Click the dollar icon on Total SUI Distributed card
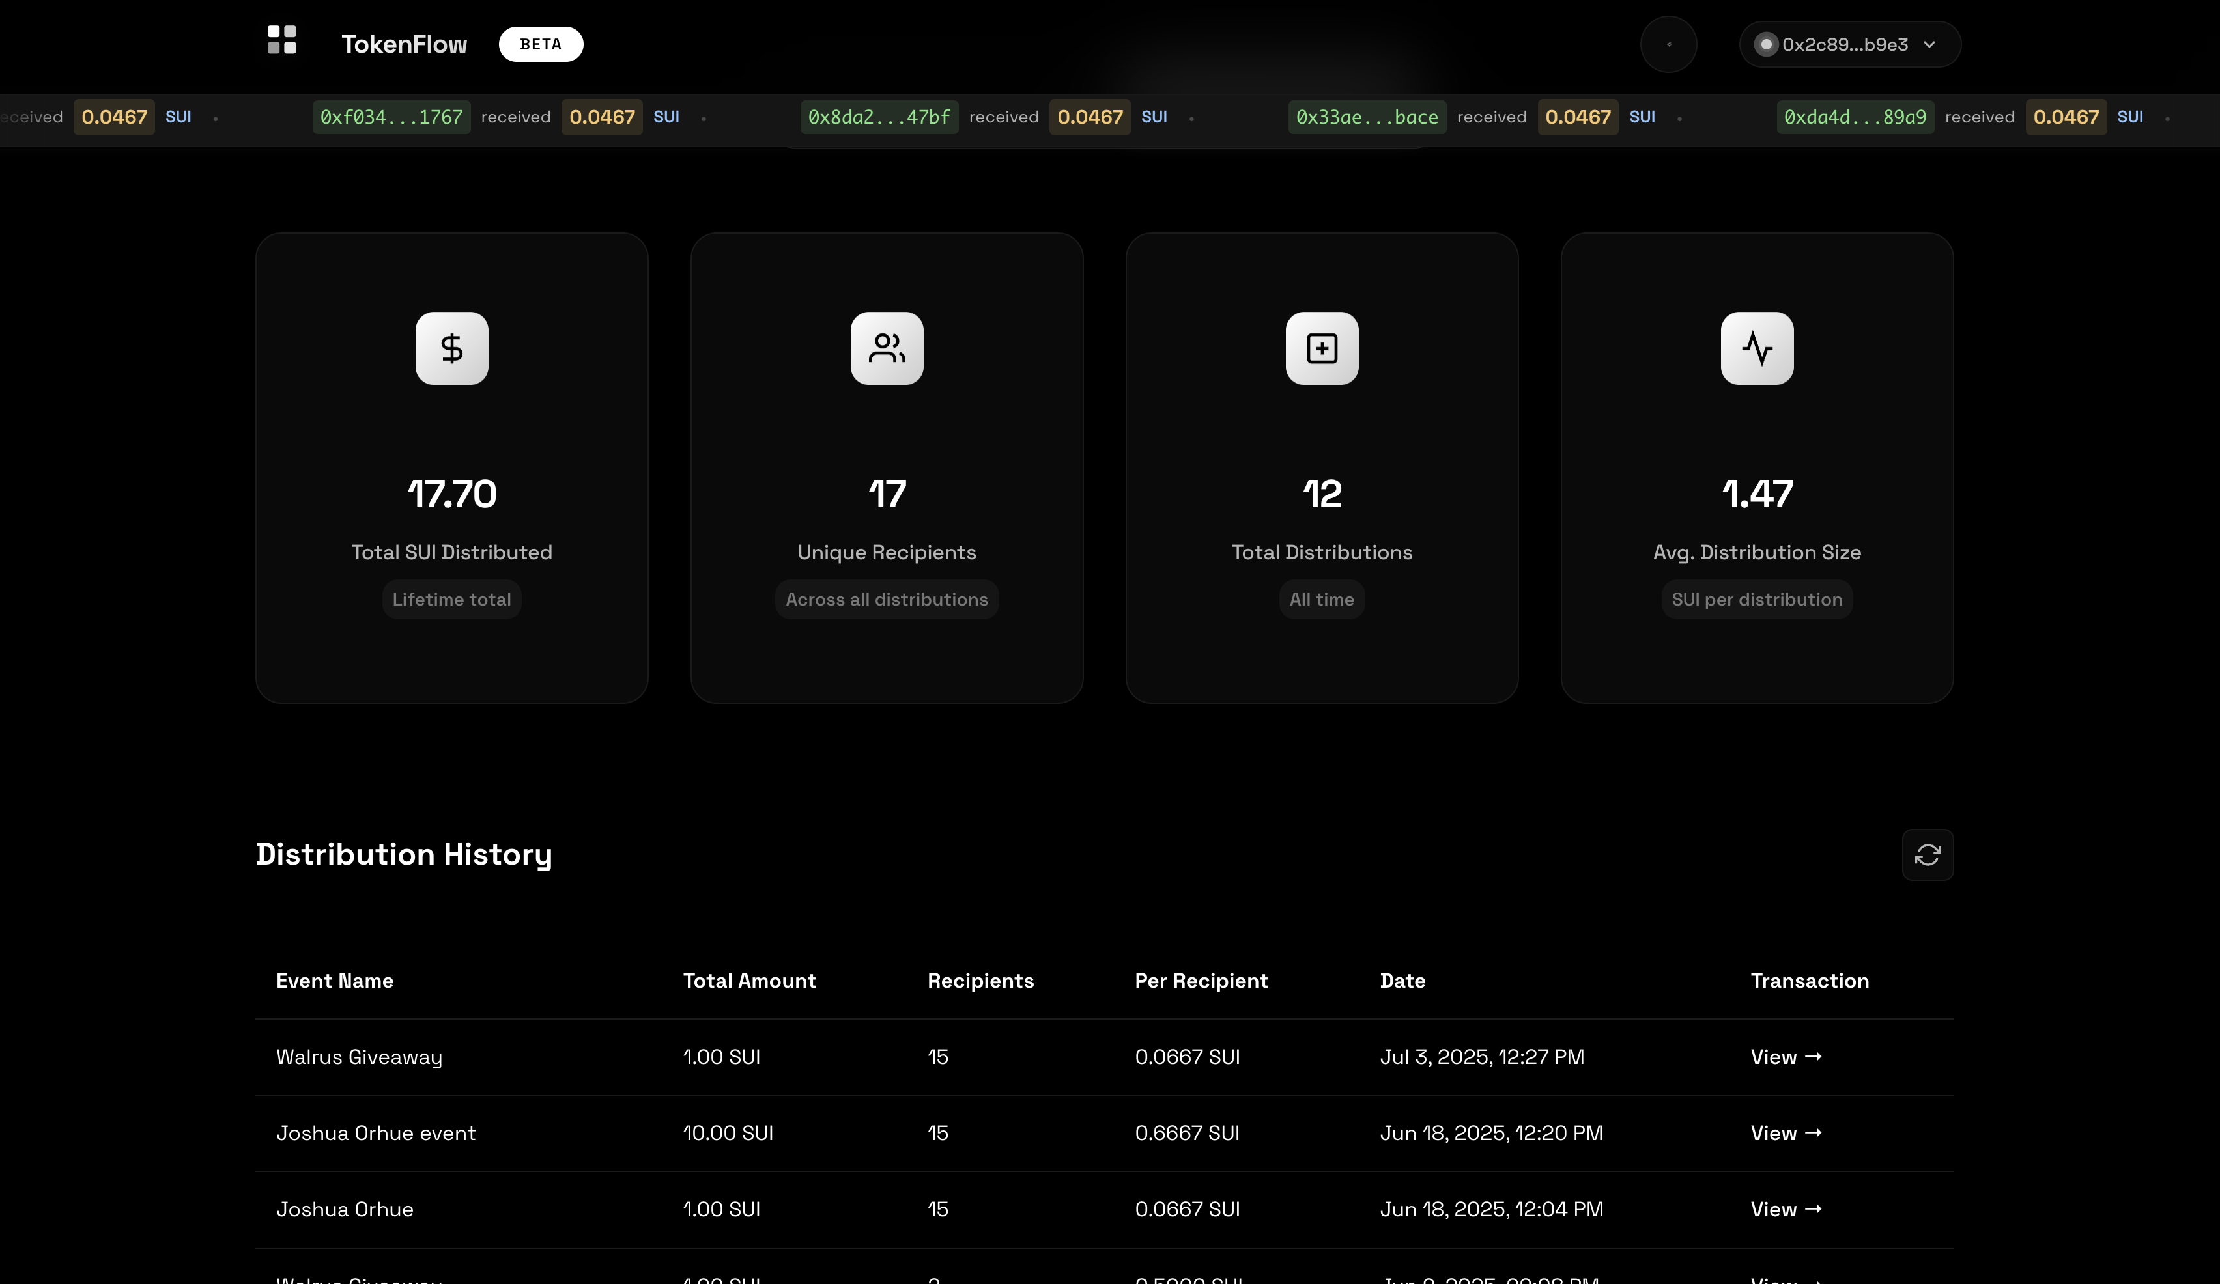Viewport: 2220px width, 1284px height. tap(451, 349)
